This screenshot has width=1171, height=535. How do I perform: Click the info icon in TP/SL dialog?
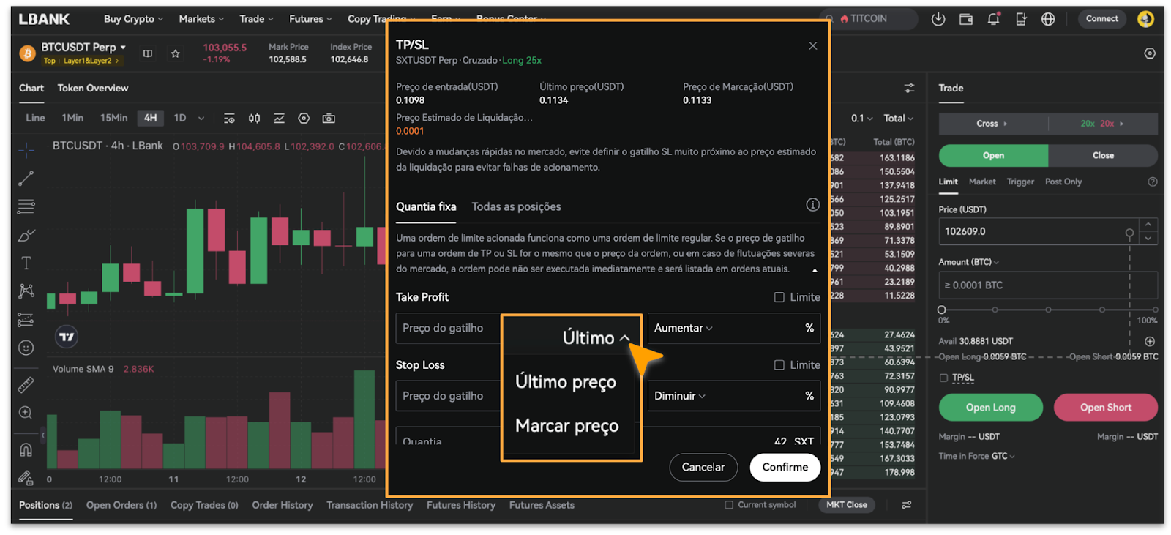[812, 205]
